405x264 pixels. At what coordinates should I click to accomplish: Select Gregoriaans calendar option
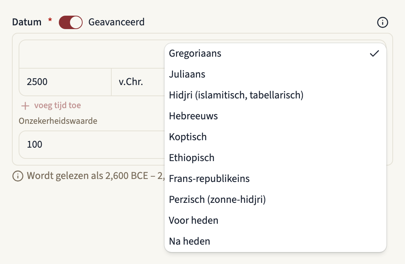[x=275, y=54]
